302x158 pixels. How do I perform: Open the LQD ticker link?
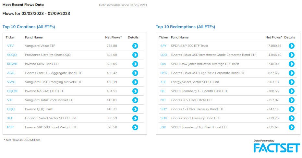(164, 55)
